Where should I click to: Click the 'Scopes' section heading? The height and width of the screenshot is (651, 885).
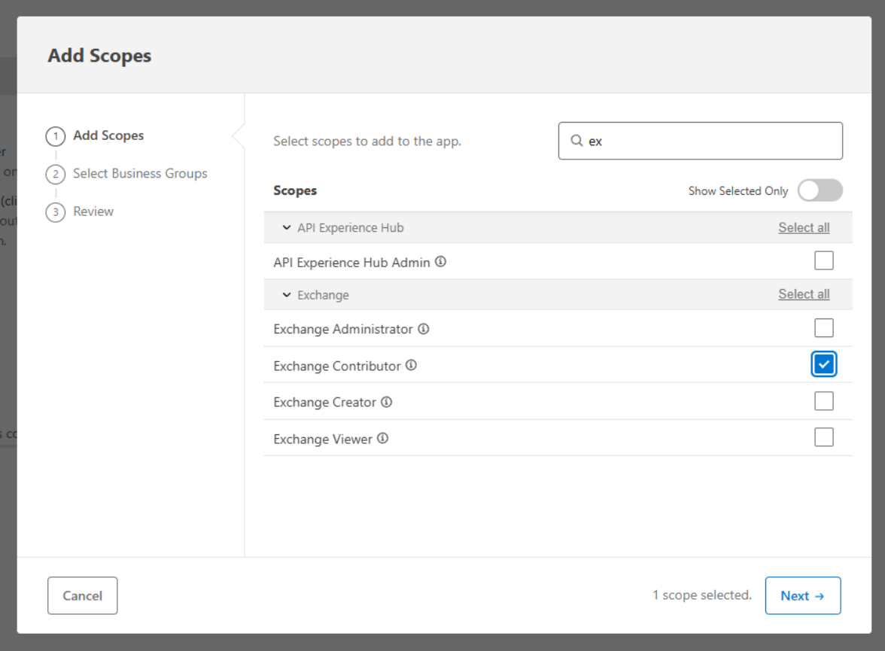[x=295, y=191]
